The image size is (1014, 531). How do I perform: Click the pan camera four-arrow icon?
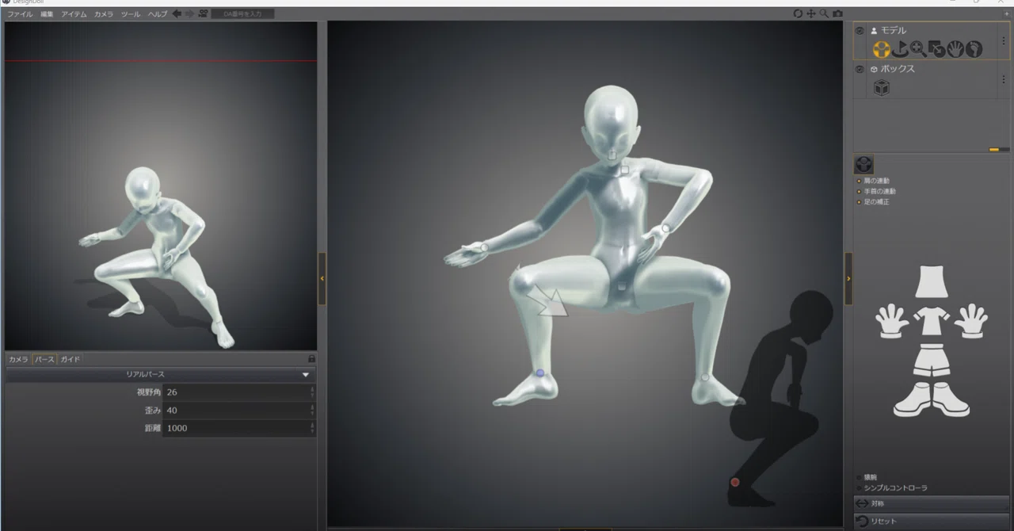(x=811, y=13)
